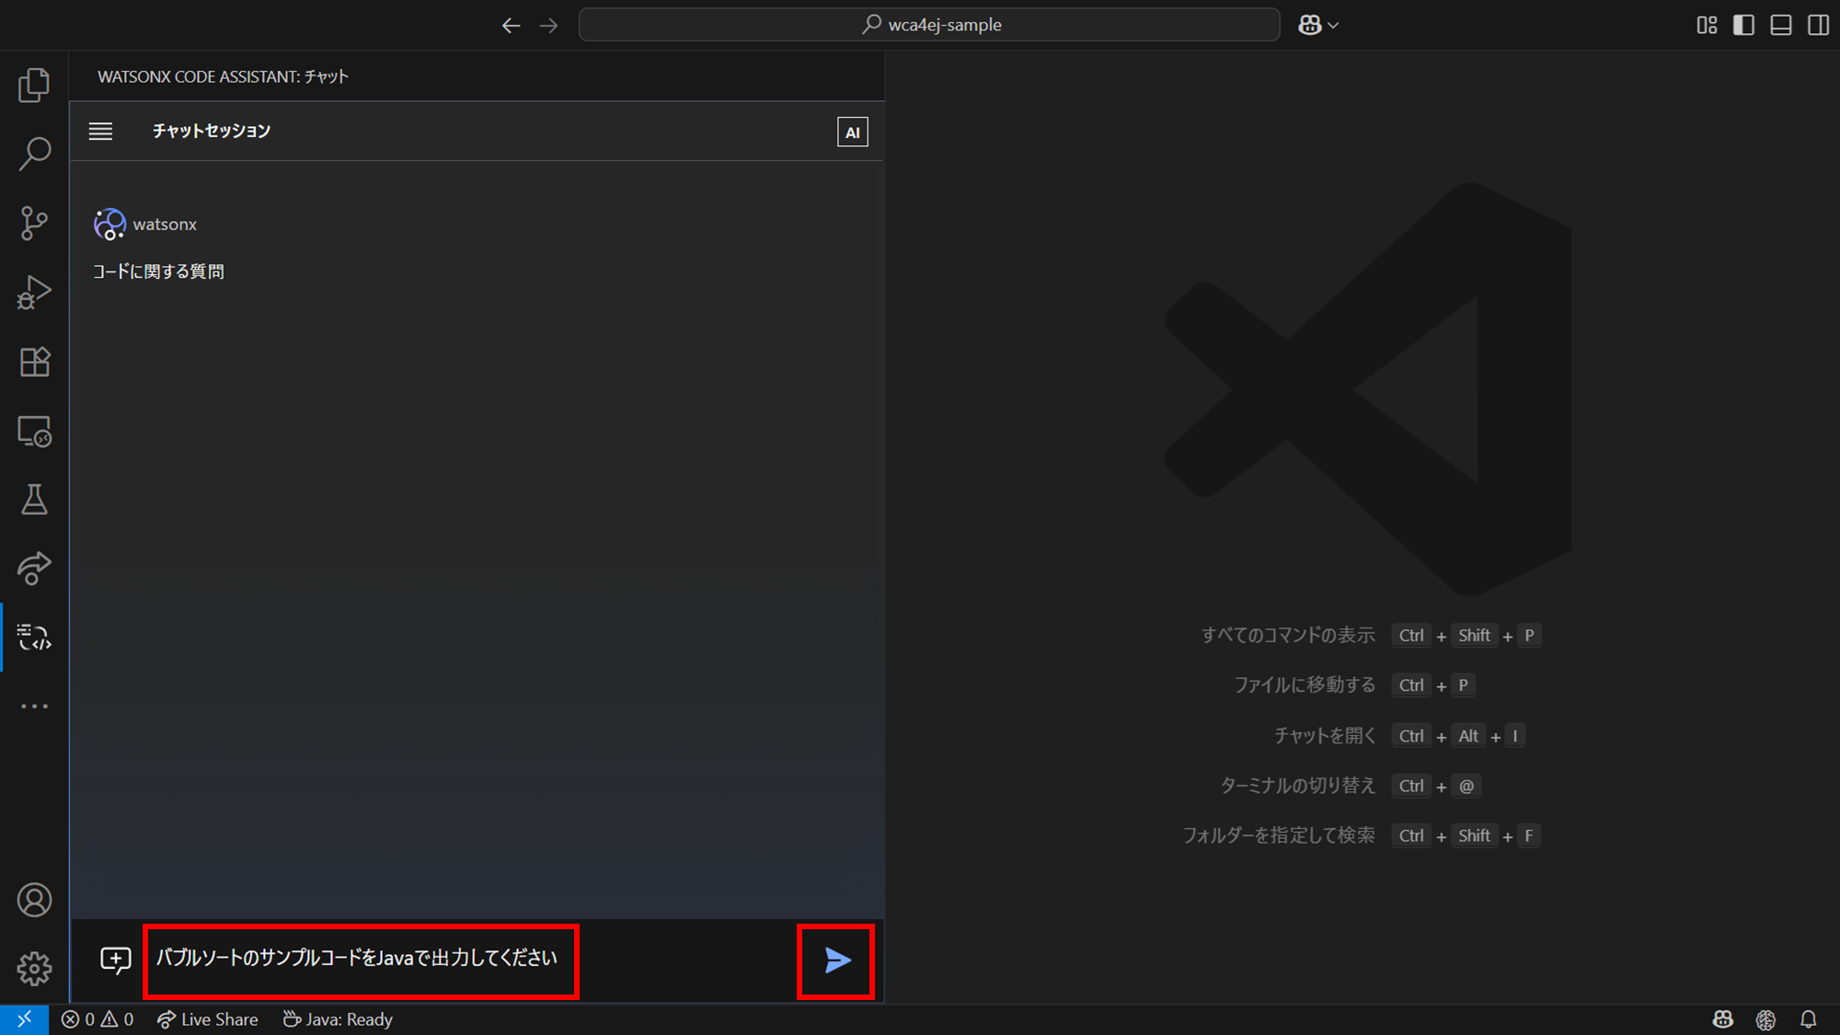The width and height of the screenshot is (1840, 1035).
Task: Open the Search view in activity bar
Action: click(34, 154)
